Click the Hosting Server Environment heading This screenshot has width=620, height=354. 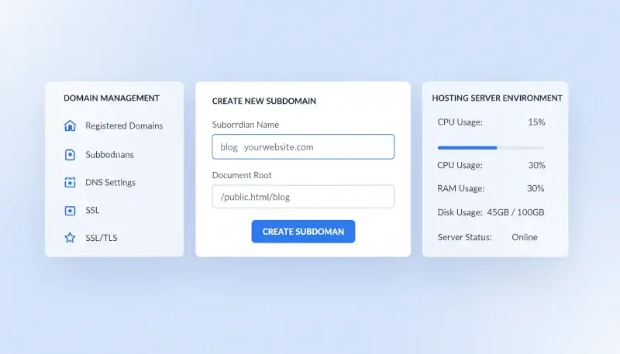(x=497, y=98)
